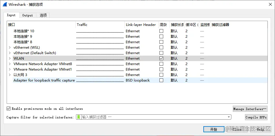275x136 pixels.
Task: Toggle promiscuous checkbox for loopback adapter
Action: (161, 80)
